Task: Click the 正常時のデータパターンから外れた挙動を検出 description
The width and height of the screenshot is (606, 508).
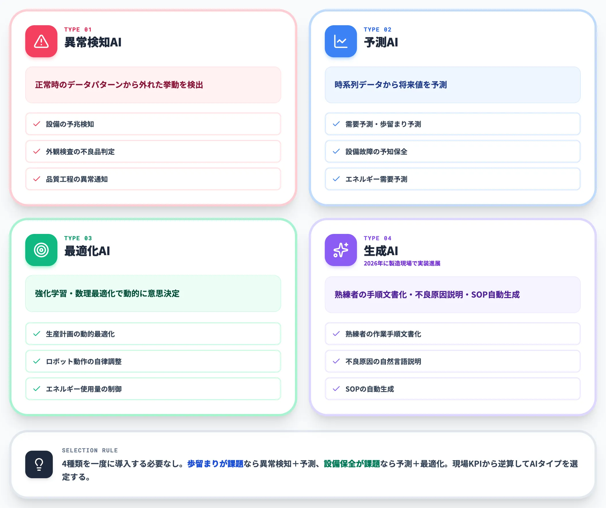Action: [x=119, y=85]
